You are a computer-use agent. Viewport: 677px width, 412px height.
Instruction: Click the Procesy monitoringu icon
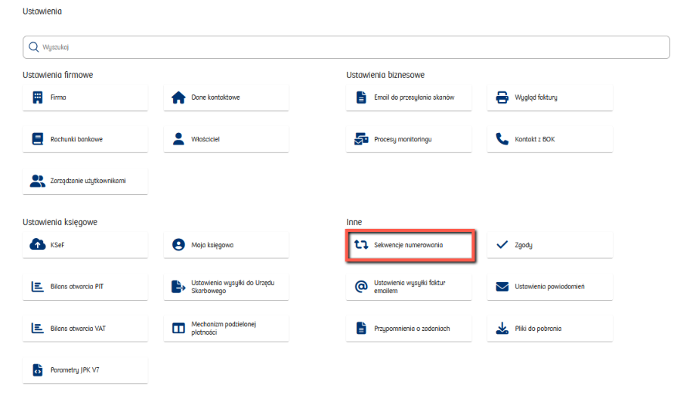[362, 139]
